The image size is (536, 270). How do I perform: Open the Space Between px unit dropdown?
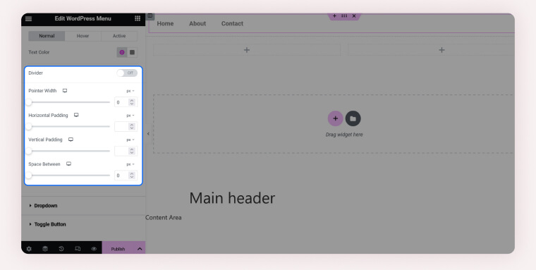click(130, 164)
